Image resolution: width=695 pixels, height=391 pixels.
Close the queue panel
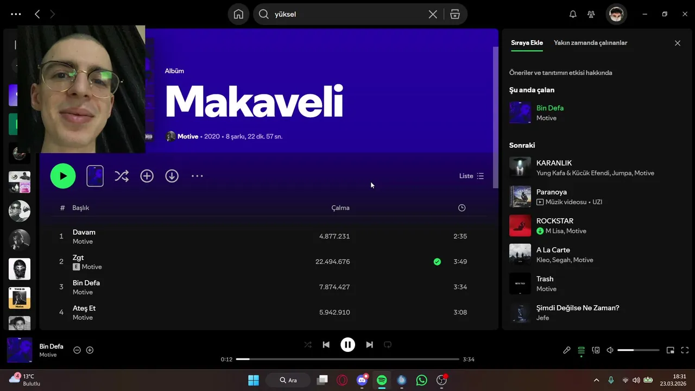(x=677, y=43)
